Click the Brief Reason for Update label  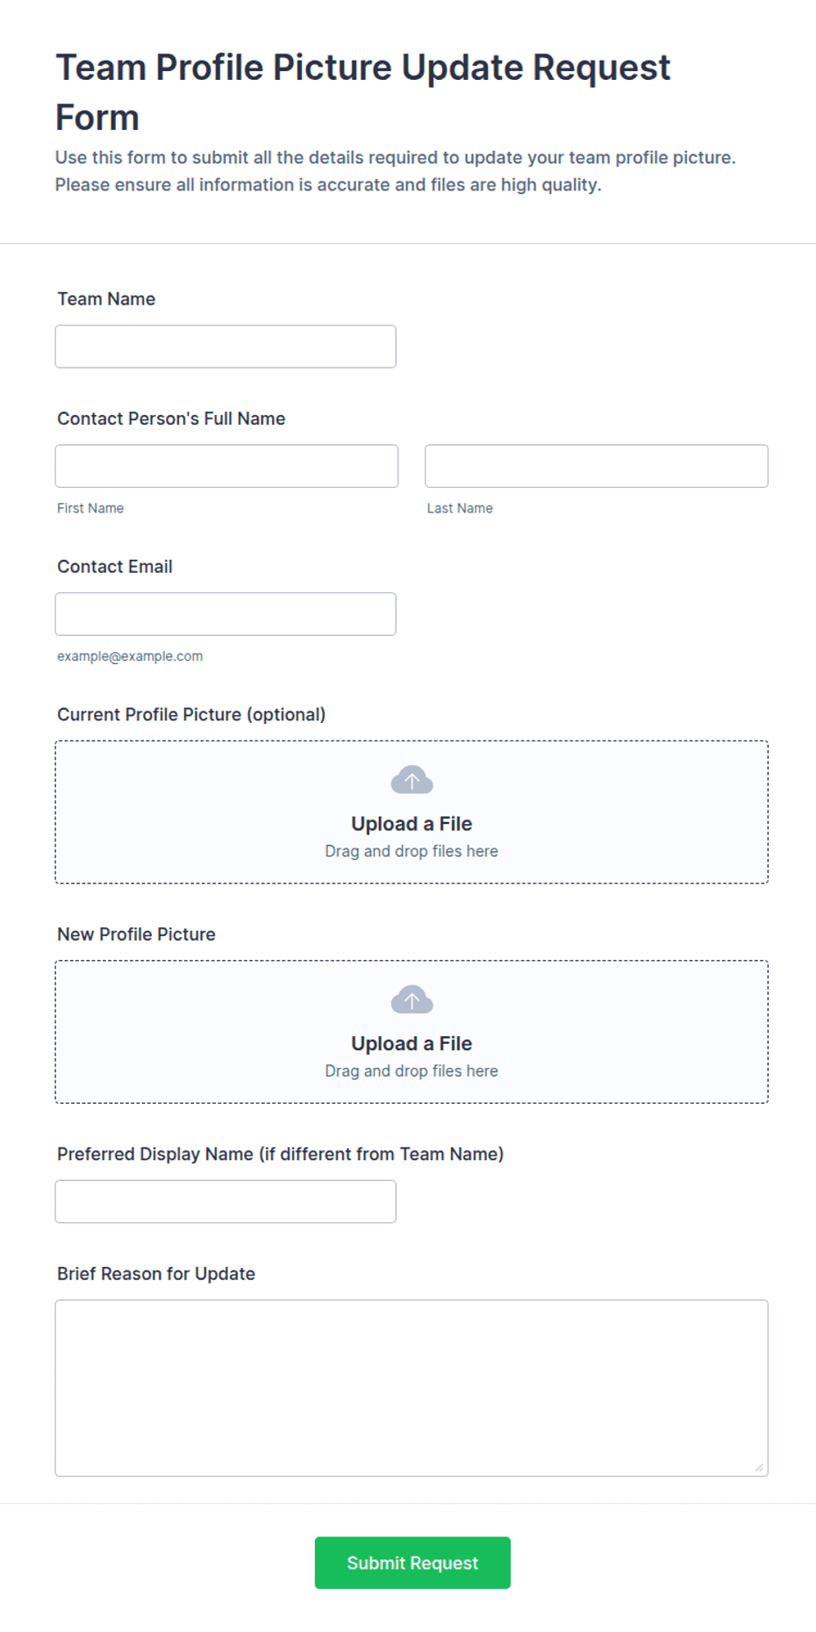pyautogui.click(x=156, y=1274)
